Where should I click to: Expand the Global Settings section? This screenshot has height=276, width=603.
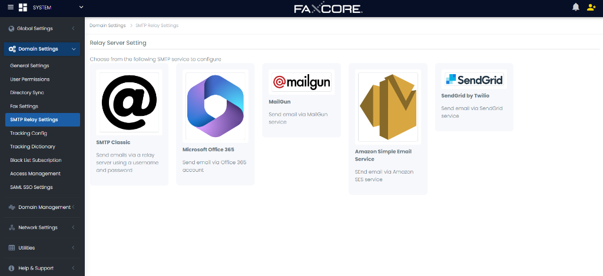(x=42, y=28)
